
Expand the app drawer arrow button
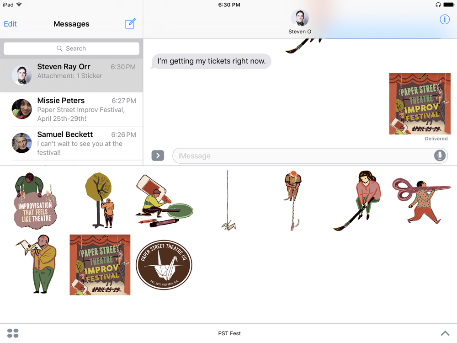click(x=158, y=155)
